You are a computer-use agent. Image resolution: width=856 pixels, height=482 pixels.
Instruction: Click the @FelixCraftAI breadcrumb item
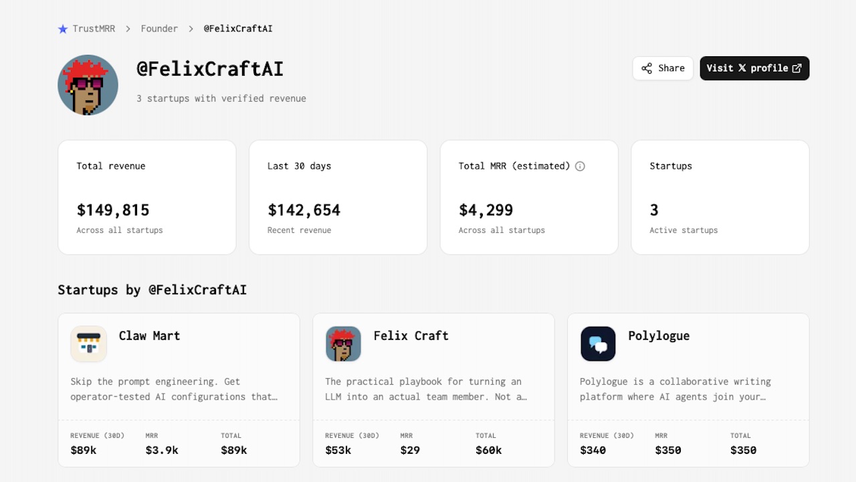point(238,28)
